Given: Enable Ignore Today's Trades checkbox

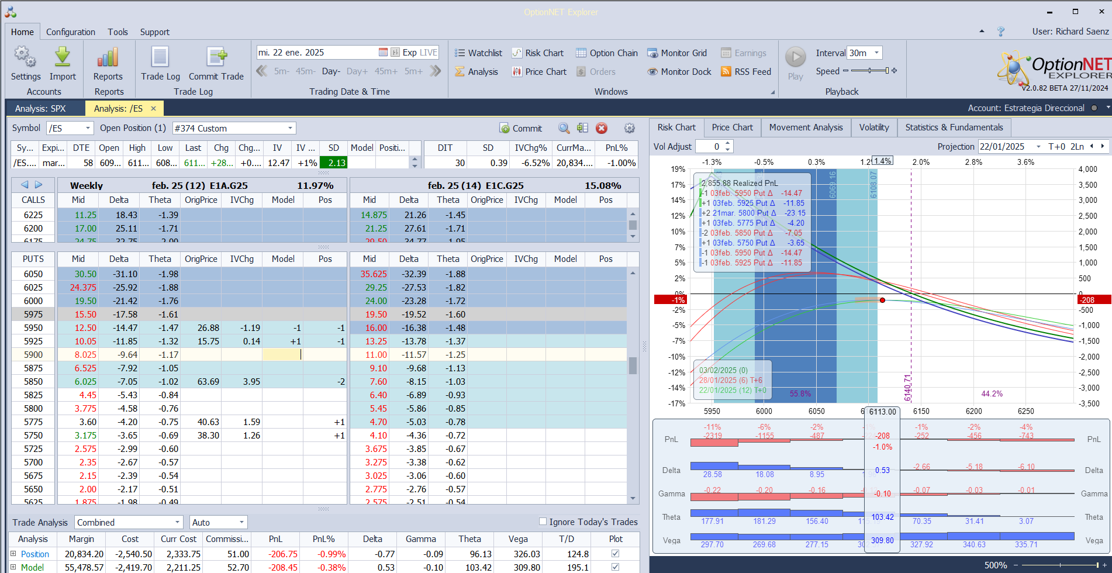Looking at the screenshot, I should click(x=543, y=522).
